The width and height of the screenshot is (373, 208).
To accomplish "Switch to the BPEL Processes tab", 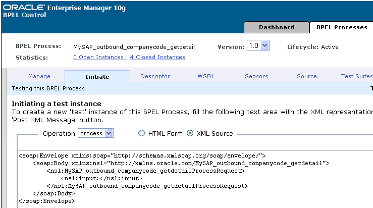I will pos(342,27).
